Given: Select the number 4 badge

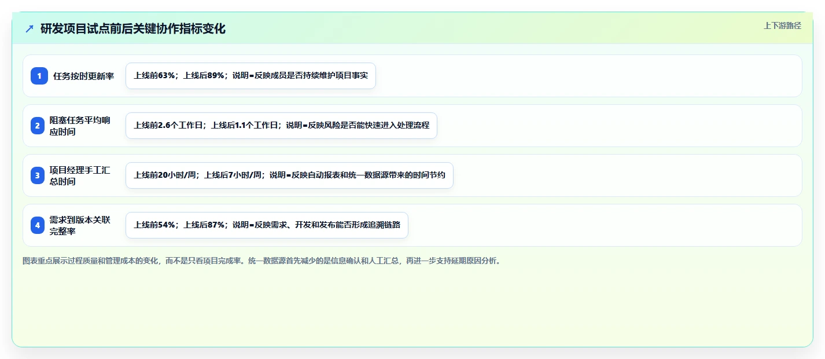Looking at the screenshot, I should click(38, 225).
